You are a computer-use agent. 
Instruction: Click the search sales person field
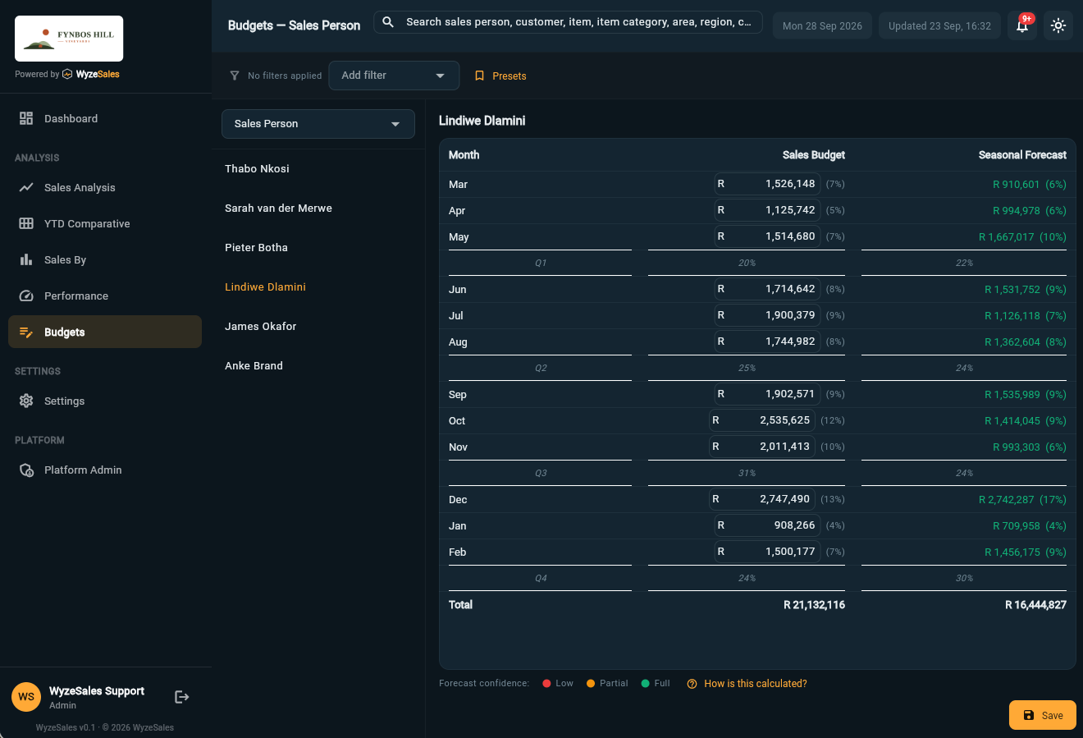tap(568, 22)
